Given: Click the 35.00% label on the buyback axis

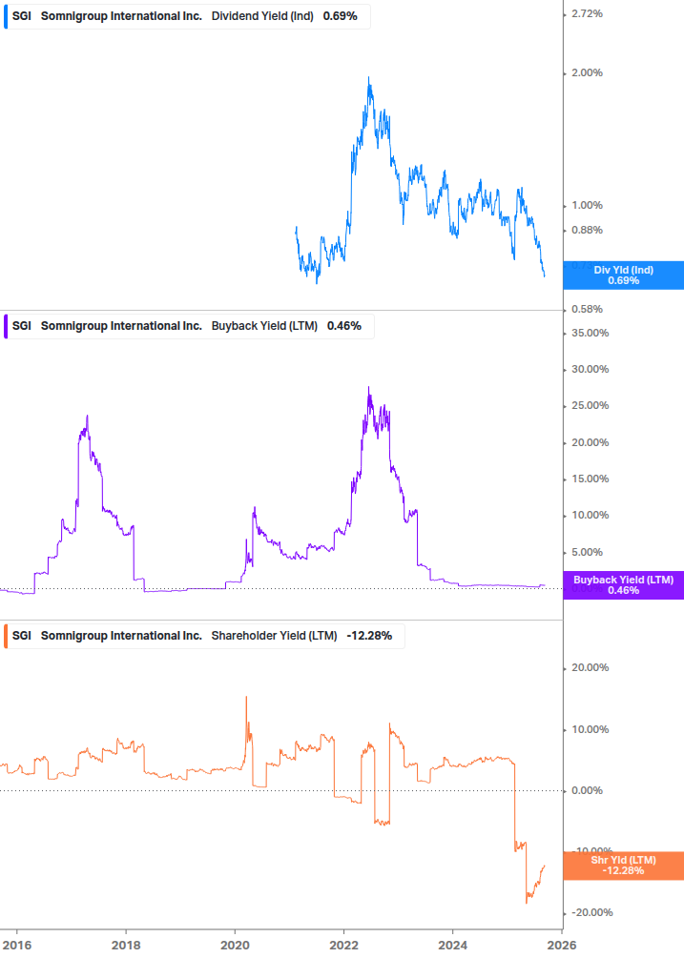Looking at the screenshot, I should tap(588, 334).
